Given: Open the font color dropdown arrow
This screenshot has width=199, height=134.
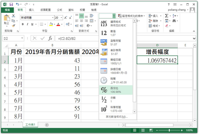Looking at the screenshot, I should click(x=62, y=24).
